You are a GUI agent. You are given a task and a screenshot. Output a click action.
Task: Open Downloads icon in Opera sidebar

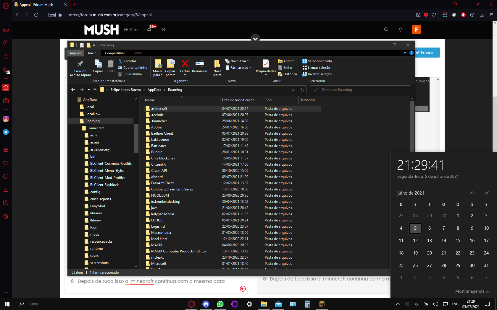(x=6, y=190)
